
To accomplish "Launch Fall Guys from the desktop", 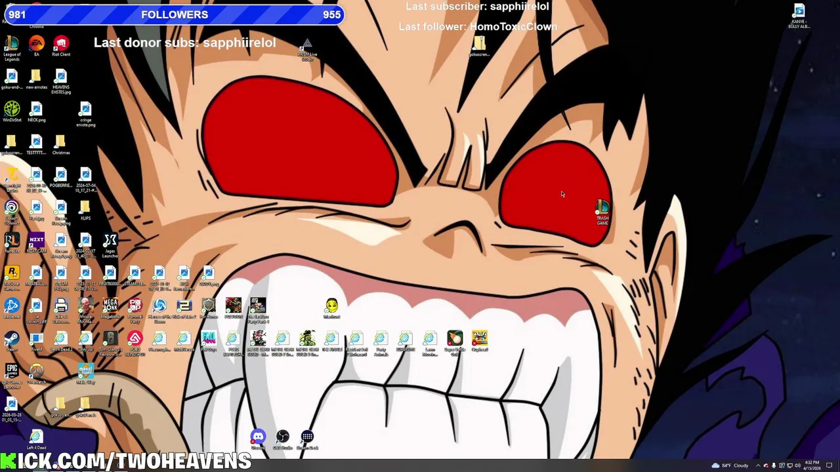I will pyautogui.click(x=209, y=341).
